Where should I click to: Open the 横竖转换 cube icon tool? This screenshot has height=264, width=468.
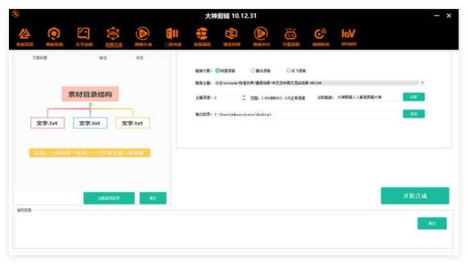point(232,36)
